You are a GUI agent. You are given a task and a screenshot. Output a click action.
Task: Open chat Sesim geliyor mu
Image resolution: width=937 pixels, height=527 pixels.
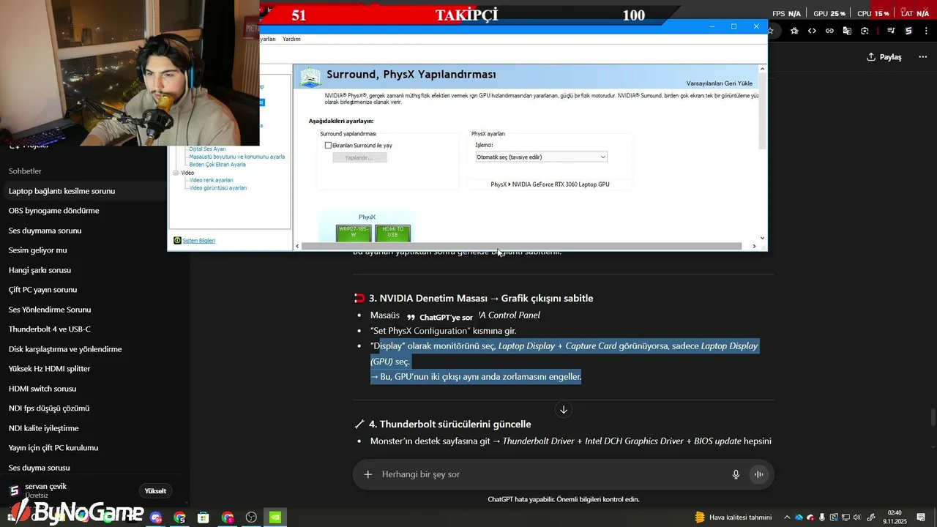tap(37, 250)
